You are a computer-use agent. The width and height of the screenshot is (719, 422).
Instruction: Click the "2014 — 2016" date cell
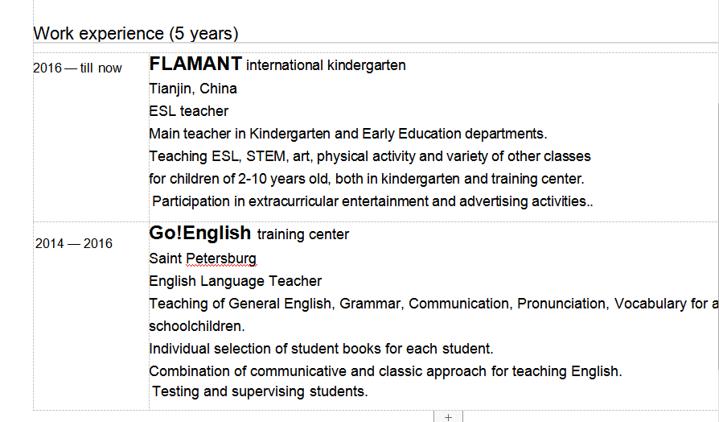74,244
